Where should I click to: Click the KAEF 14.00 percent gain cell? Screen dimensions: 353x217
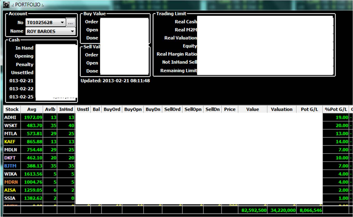tap(336, 142)
